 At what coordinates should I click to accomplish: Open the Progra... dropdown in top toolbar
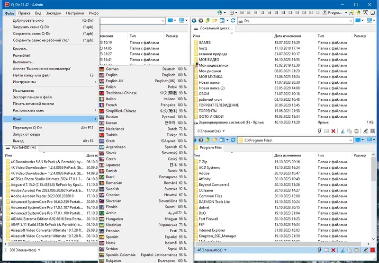[x=346, y=13]
